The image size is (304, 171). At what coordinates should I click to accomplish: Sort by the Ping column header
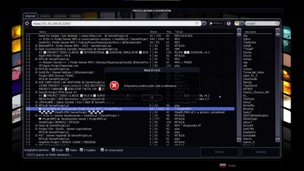169,32
